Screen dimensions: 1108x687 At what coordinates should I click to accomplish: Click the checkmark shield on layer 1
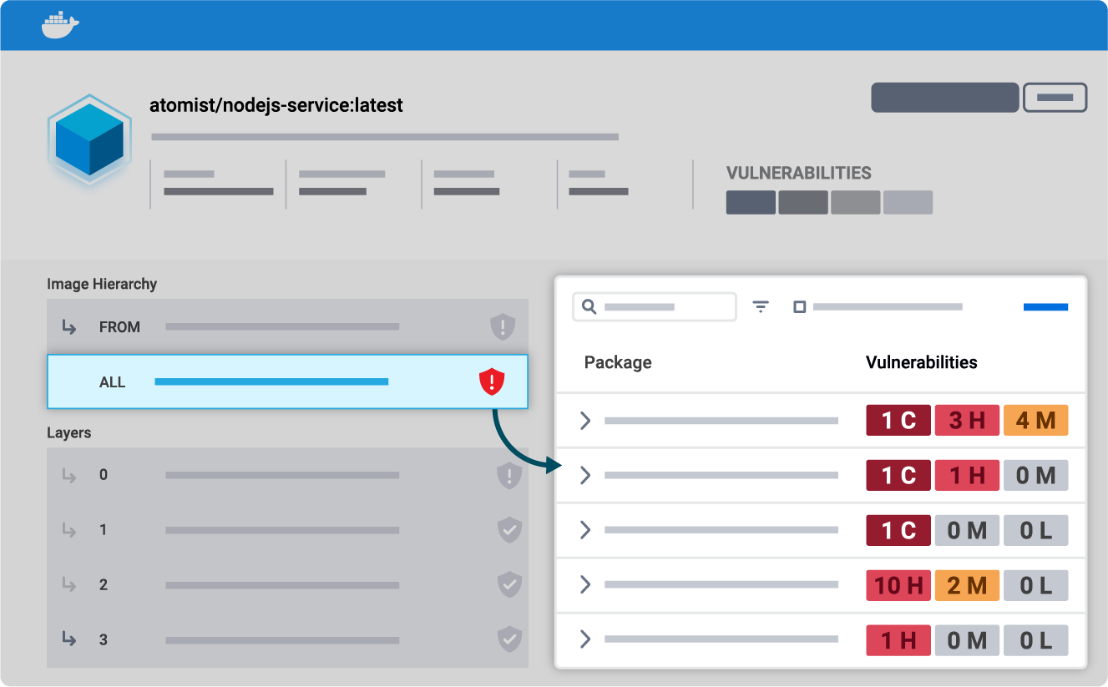pos(509,530)
